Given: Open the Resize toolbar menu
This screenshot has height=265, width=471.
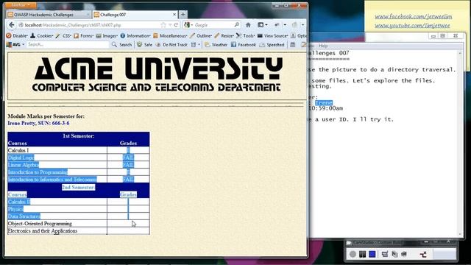Looking at the screenshot, I should (x=224, y=36).
